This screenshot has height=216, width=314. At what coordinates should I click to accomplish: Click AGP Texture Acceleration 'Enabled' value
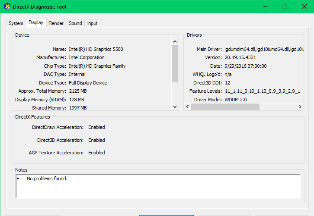click(96, 153)
